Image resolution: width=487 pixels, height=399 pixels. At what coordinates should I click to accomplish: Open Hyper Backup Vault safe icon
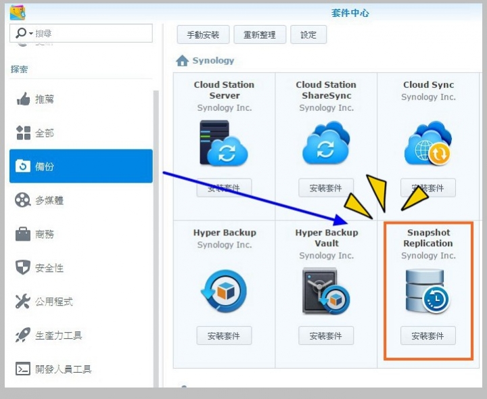(326, 291)
